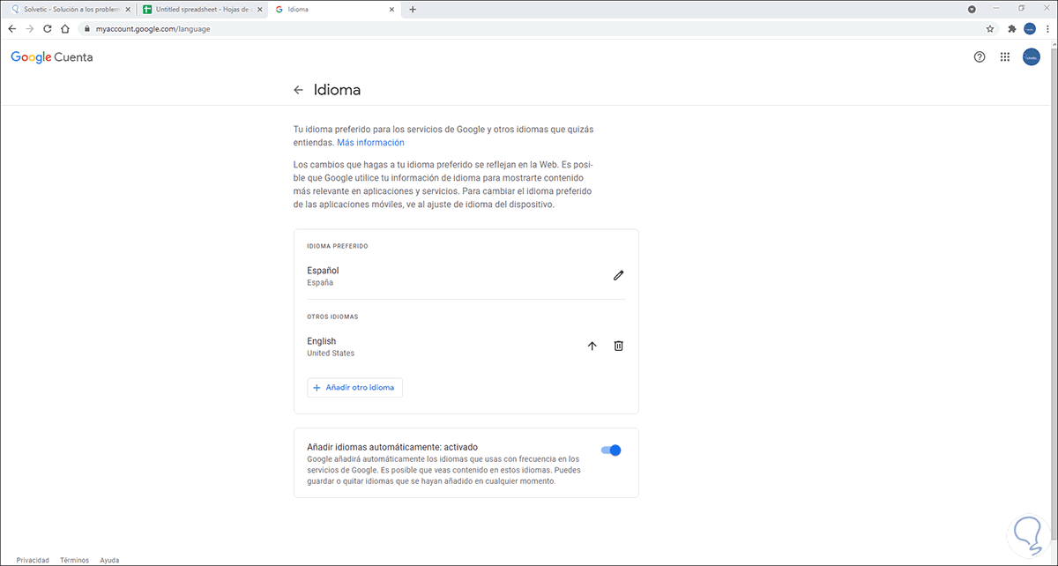Open the Google account profile avatar

[x=1031, y=56]
